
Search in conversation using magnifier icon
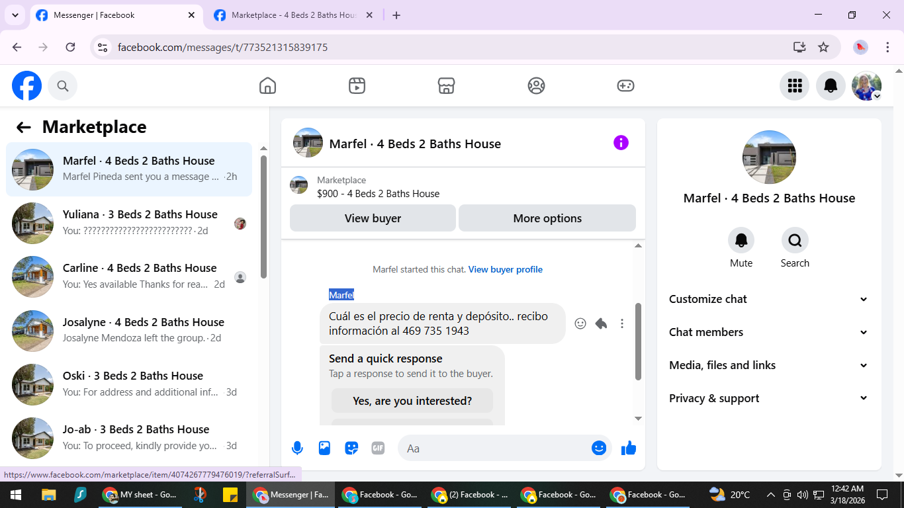click(795, 240)
